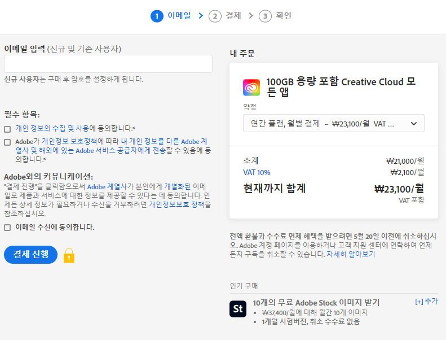Click 자세히 알아보기 link
Screen dimensions: 446x340
[351, 254]
